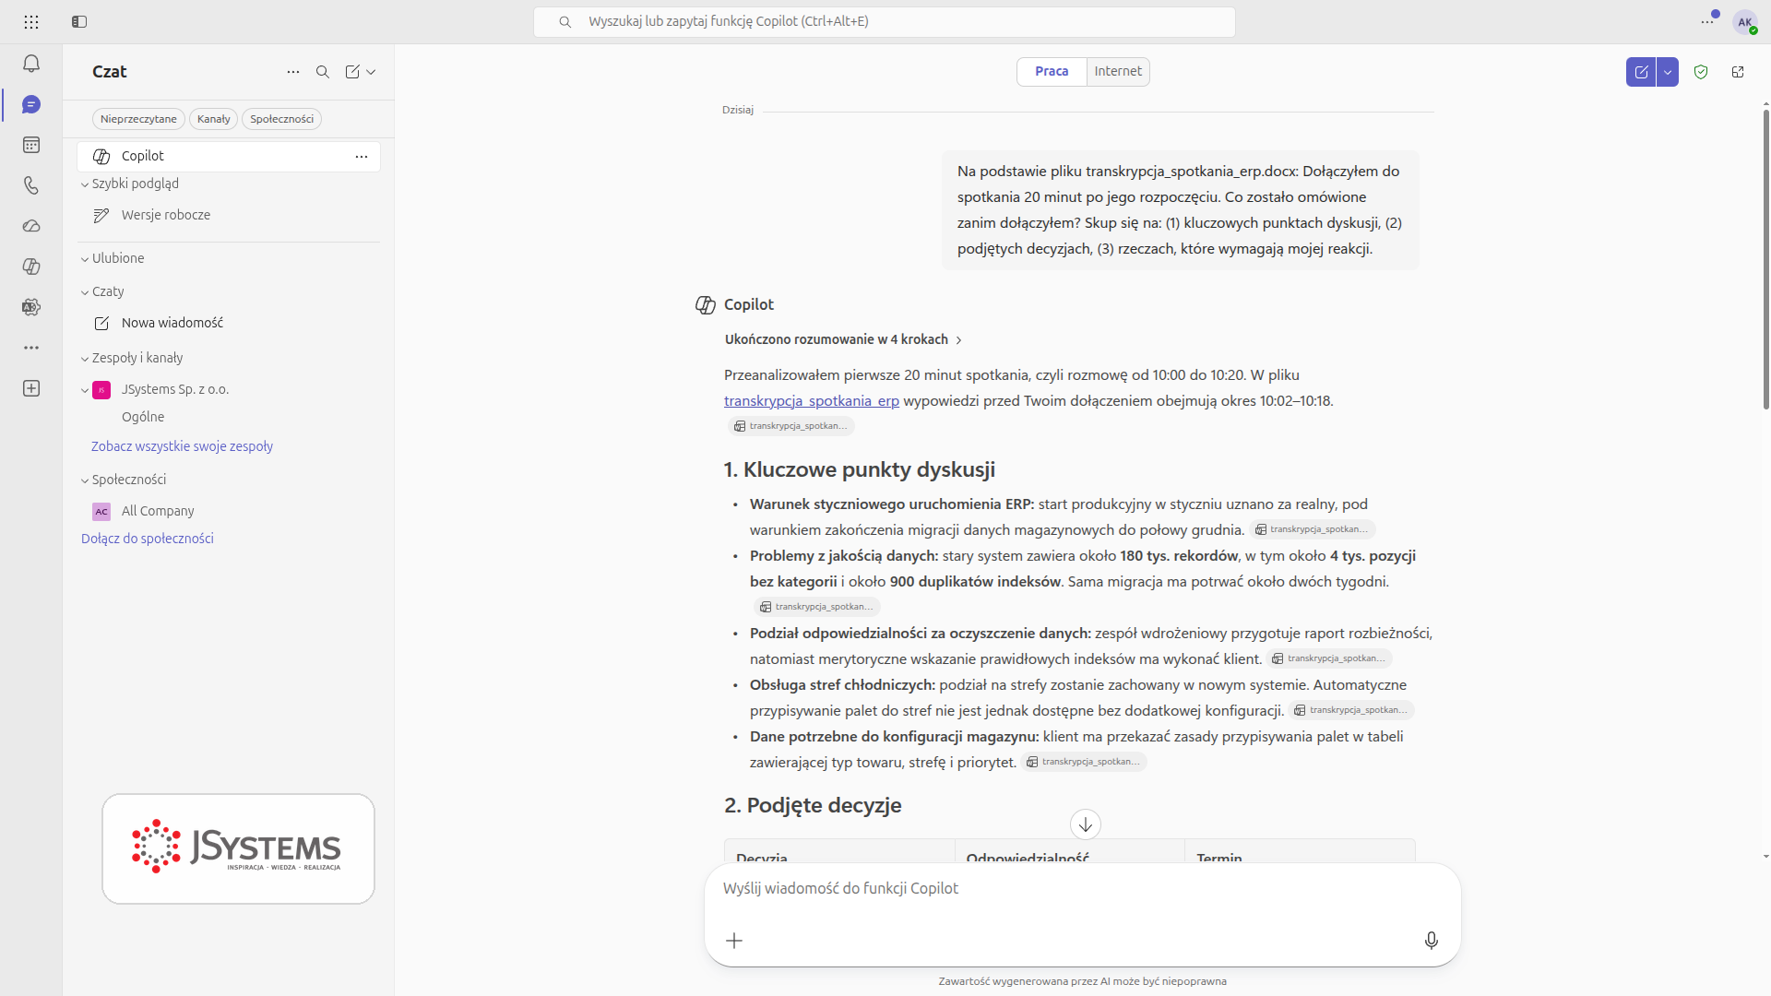Collapse the Szybki podgląd section
The width and height of the screenshot is (1771, 996).
[85, 184]
